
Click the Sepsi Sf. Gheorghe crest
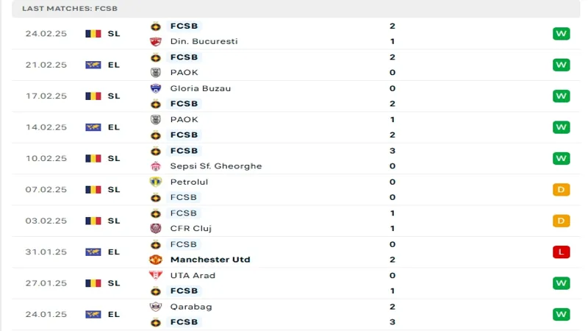156,166
